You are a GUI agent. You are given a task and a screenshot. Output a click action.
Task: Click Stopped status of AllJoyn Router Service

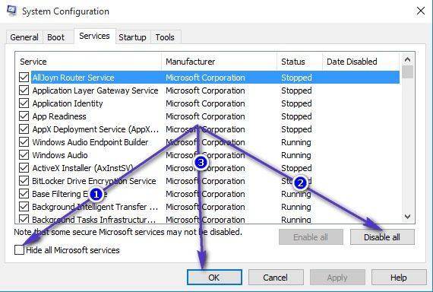[x=296, y=78]
